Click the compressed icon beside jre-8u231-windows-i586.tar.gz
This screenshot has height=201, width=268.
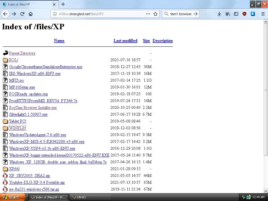tap(5, 189)
